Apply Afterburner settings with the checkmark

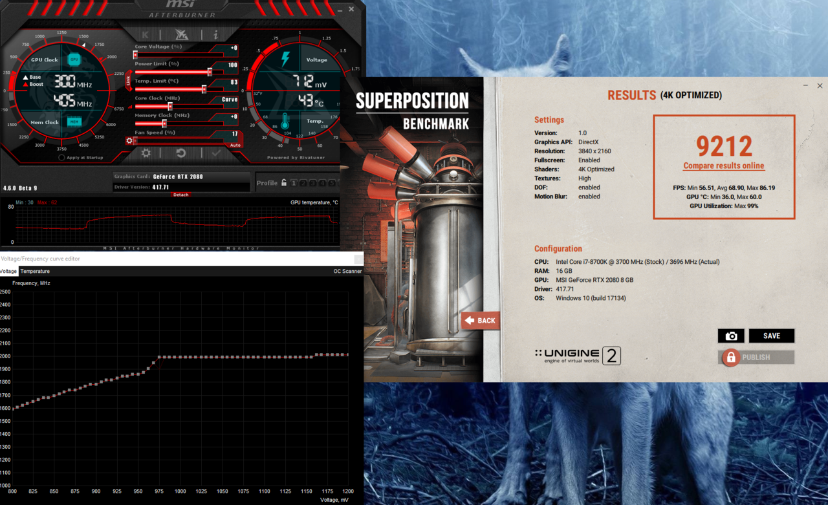[216, 153]
